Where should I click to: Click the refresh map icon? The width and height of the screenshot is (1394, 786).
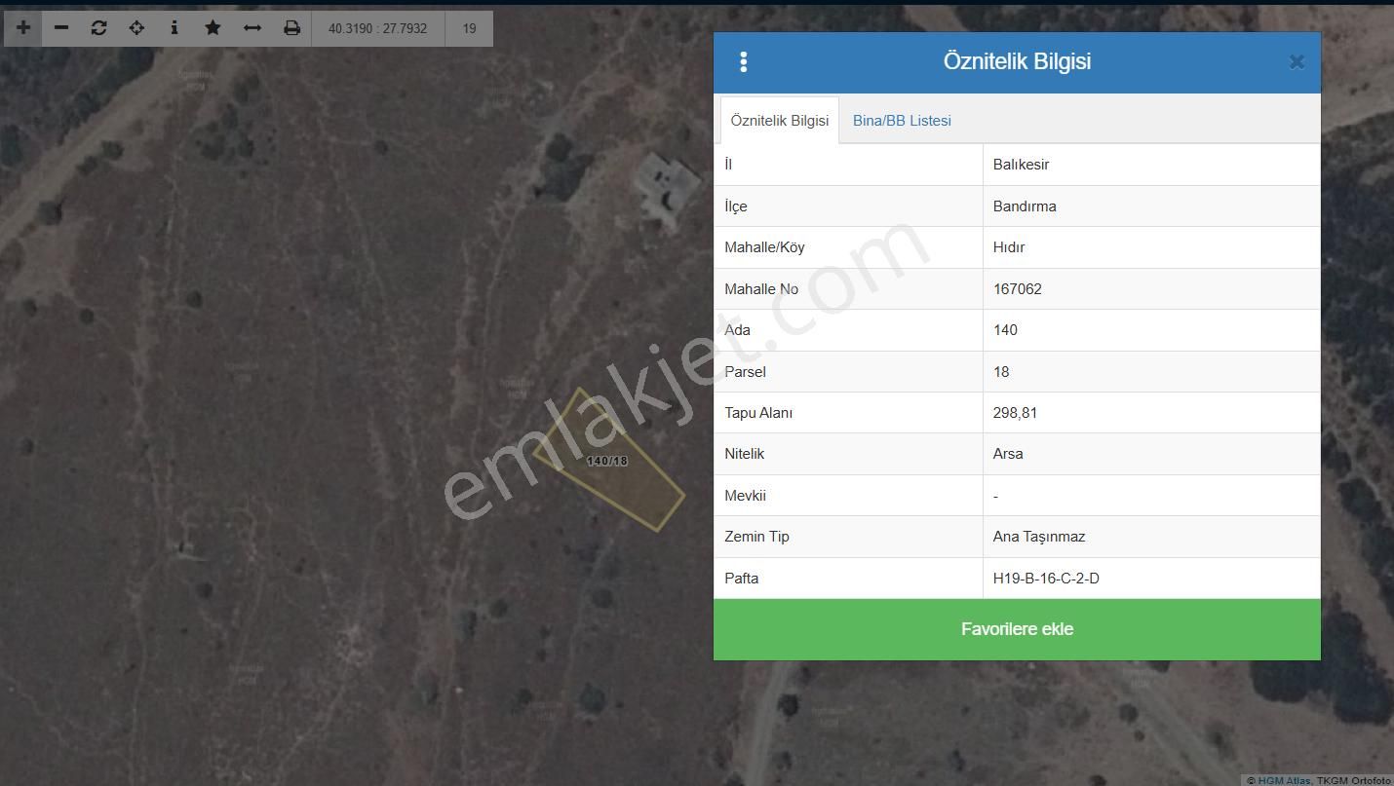[98, 28]
